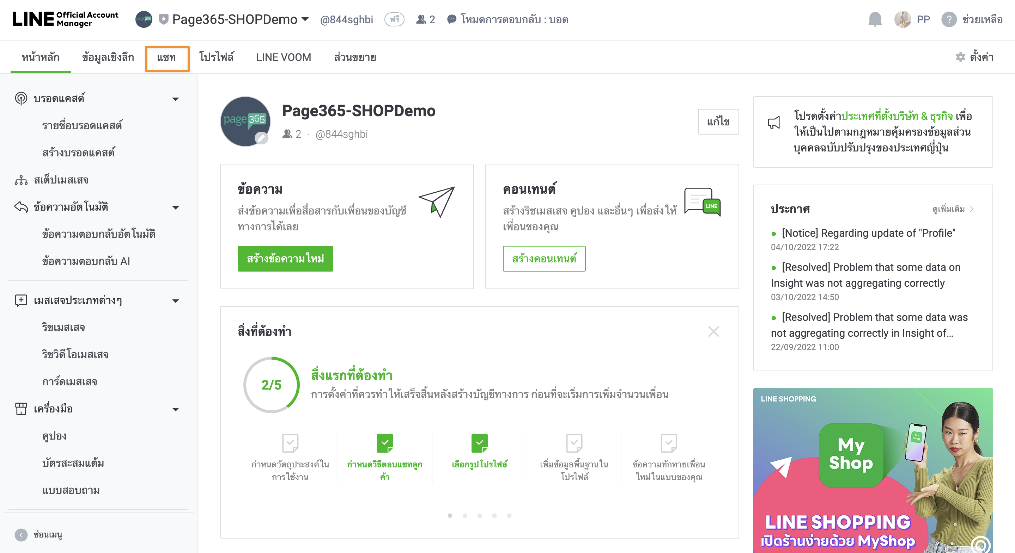Screen dimensions: 1015x553
Task: Click the chat response mode bubble icon
Action: pos(452,19)
